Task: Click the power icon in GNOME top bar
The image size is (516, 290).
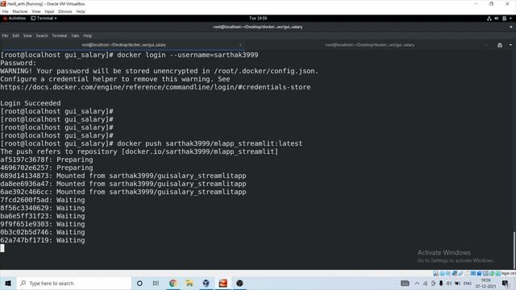Action: 504,19
